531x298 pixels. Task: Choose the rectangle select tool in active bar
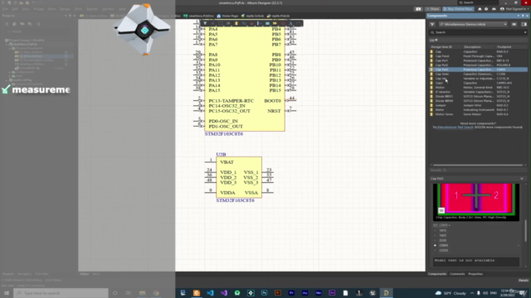[x=221, y=23]
